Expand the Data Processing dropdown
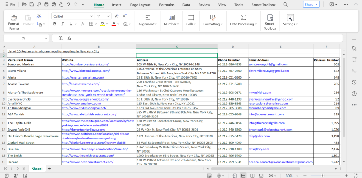The image size is (362, 178). [x=243, y=24]
